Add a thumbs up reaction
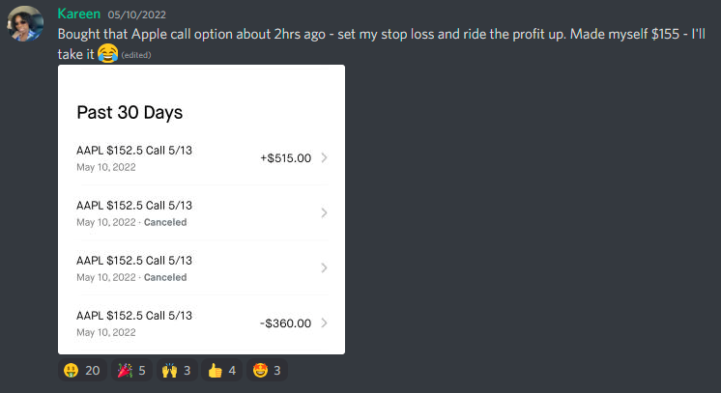The image size is (721, 393). [x=221, y=371]
